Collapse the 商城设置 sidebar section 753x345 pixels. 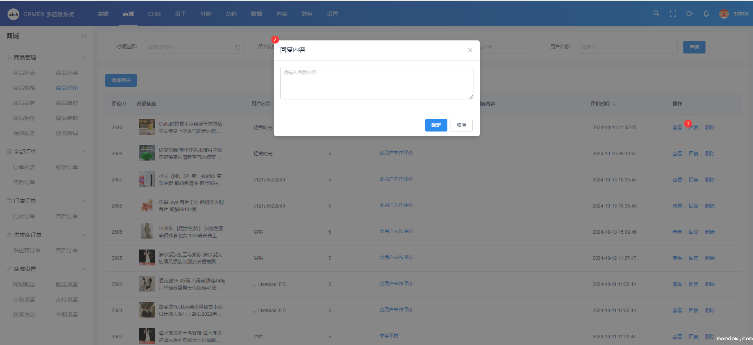click(x=84, y=269)
